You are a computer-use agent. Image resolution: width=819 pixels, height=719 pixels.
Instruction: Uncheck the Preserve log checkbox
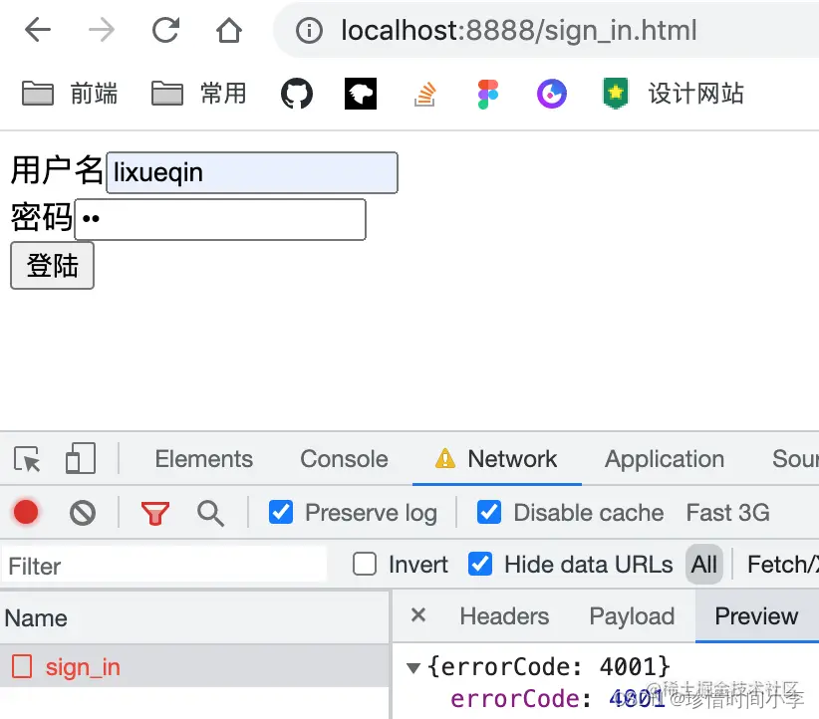click(x=281, y=512)
